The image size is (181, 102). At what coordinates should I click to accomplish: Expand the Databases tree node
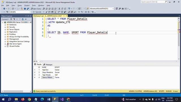[x=5, y=25]
